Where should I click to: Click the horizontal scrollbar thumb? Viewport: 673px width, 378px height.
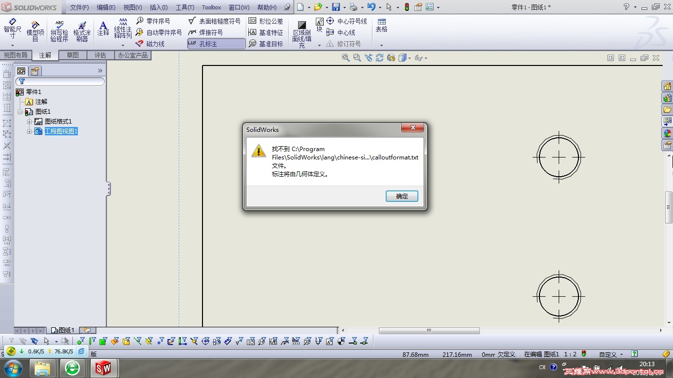(429, 331)
